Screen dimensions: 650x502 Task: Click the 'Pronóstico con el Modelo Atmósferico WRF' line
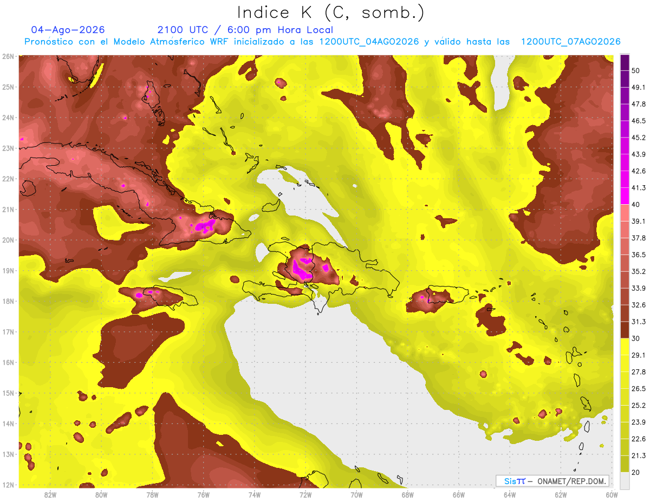coord(322,42)
